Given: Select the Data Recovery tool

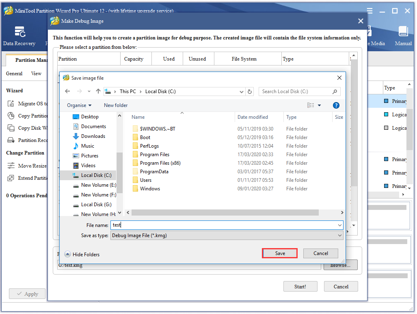Looking at the screenshot, I should click(x=20, y=36).
